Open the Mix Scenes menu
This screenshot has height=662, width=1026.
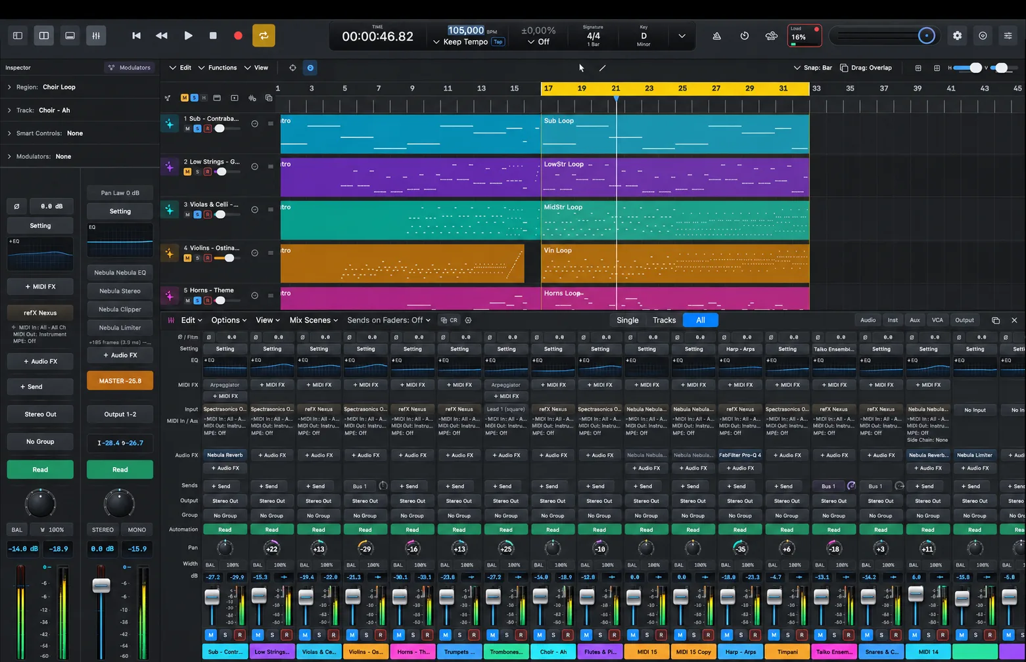click(x=314, y=320)
